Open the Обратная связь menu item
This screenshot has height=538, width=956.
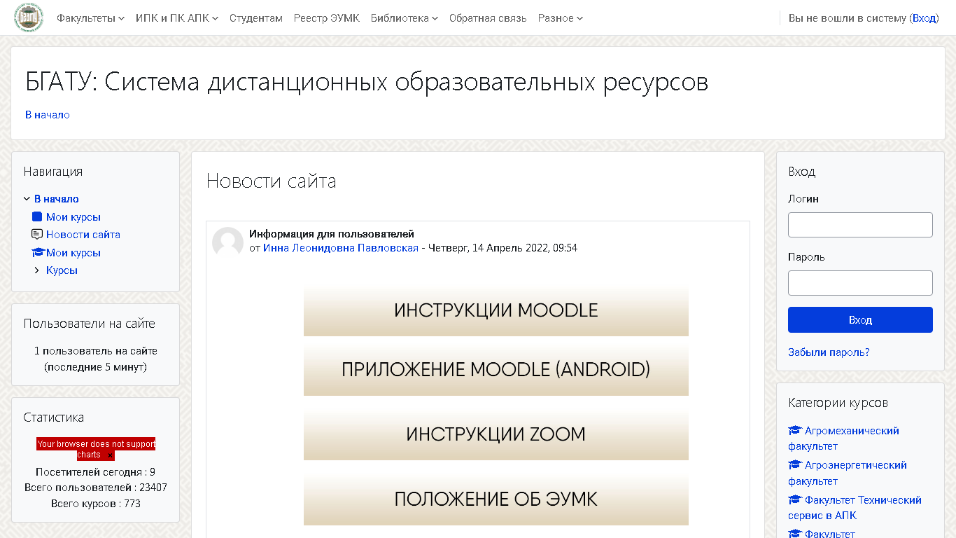[488, 18]
